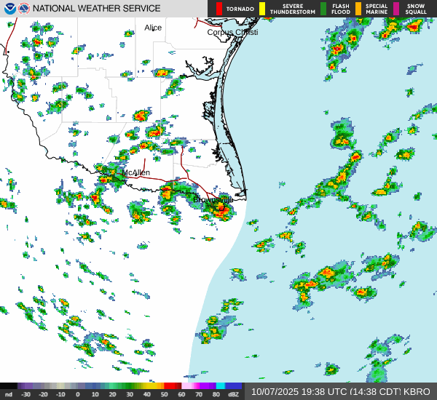Click the National Weather Service title text
This screenshot has width=437, height=400.
(98, 9)
